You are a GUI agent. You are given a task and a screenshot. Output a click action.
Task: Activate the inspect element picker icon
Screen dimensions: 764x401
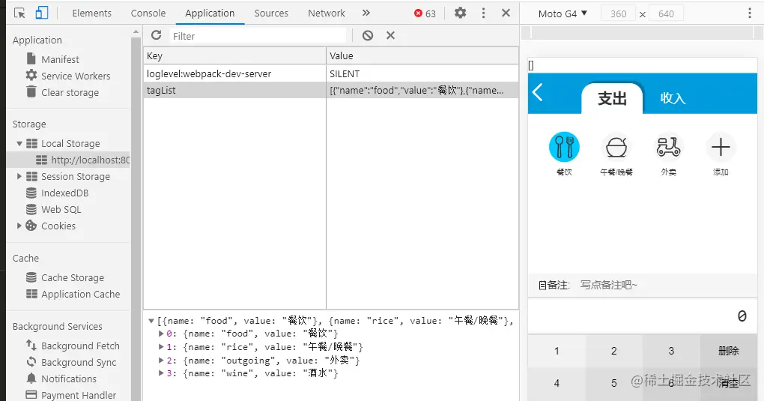[19, 13]
